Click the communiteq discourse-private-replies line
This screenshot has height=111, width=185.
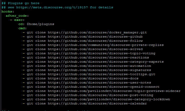point(93,45)
